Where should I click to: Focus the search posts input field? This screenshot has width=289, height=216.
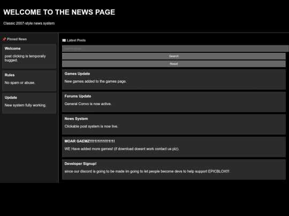tap(176, 49)
